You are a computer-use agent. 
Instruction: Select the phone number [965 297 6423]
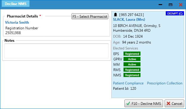point(132,15)
